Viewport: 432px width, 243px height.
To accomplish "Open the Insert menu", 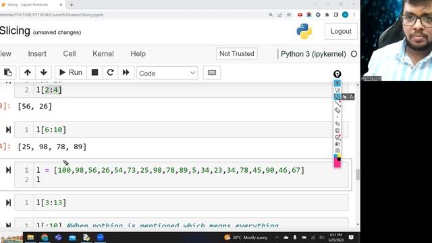I will click(37, 54).
